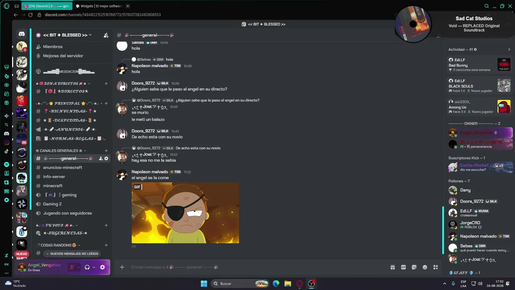Open microphone input options dropdown arrow
Image resolution: width=515 pixels, height=290 pixels.
pyautogui.click(x=78, y=267)
